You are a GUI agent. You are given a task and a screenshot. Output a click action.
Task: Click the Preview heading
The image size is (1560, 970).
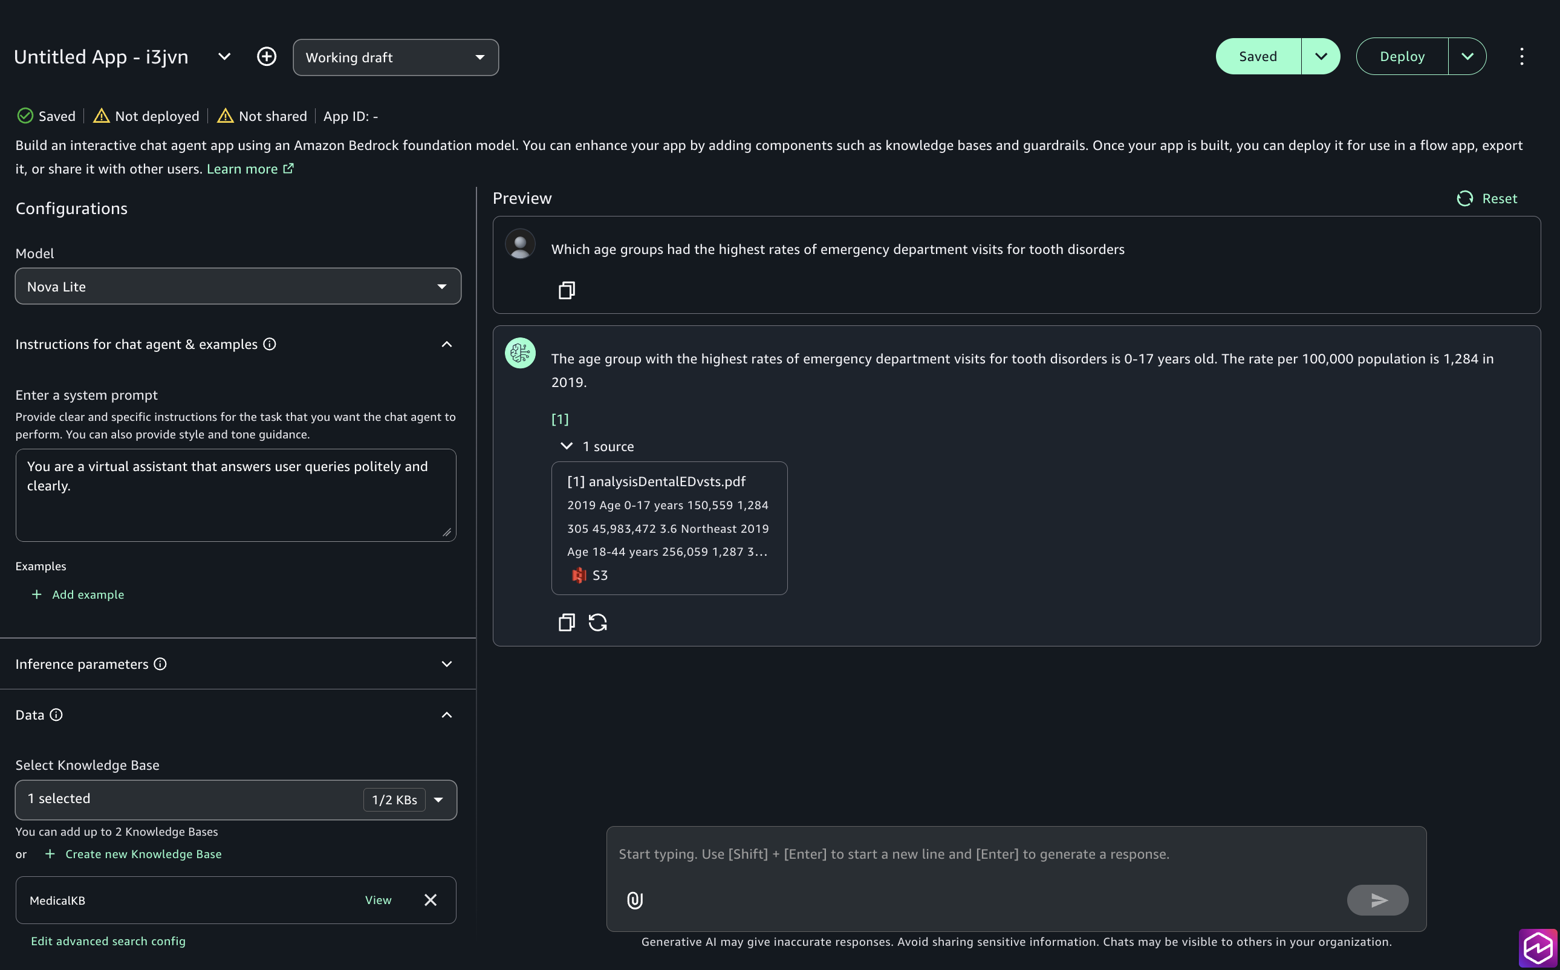pyautogui.click(x=522, y=198)
